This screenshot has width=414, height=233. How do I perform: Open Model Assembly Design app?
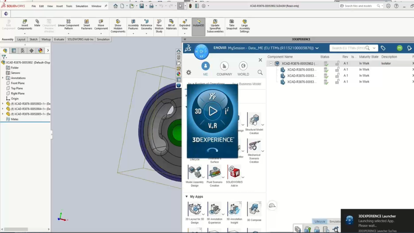click(x=195, y=172)
